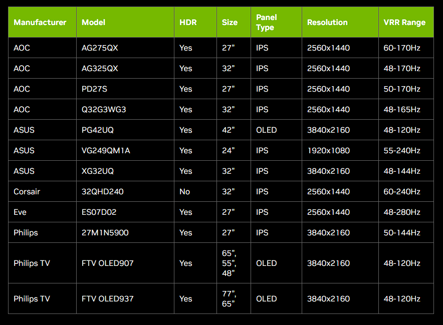Click the 3840x2160 resolution for XG32UQ
The height and width of the screenshot is (325, 443).
pos(340,171)
